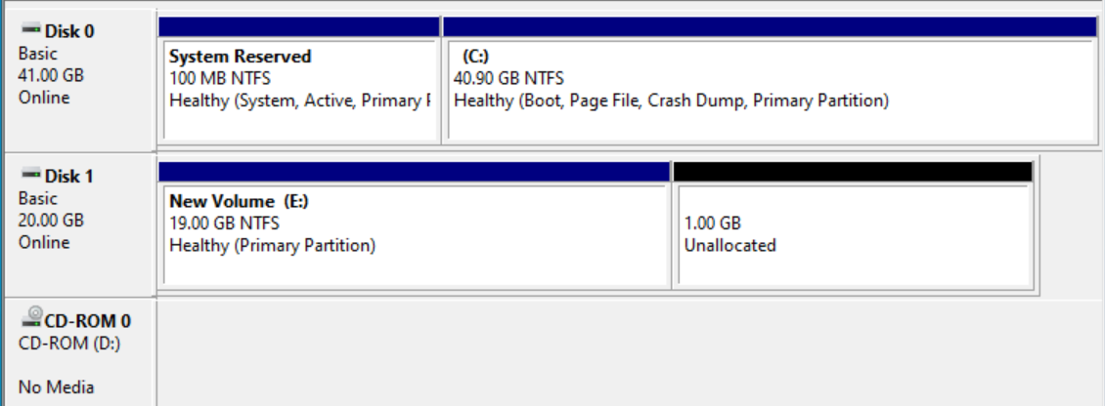Click blue header bar above New Volume (E:)
This screenshot has width=1105, height=406.
click(x=414, y=172)
